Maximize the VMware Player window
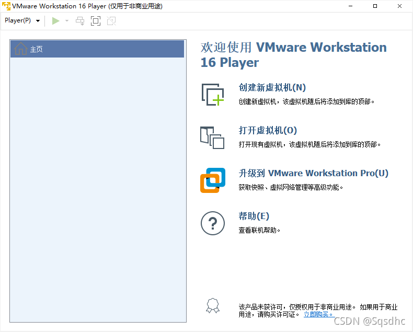The width and height of the screenshot is (413, 332). 375,6
